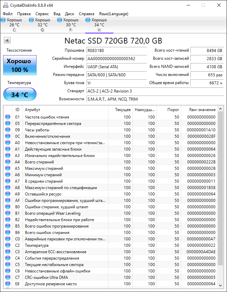Image resolution: width=227 pixels, height=292 pixels.
Task: Click the serial number field
Action: 117,58
